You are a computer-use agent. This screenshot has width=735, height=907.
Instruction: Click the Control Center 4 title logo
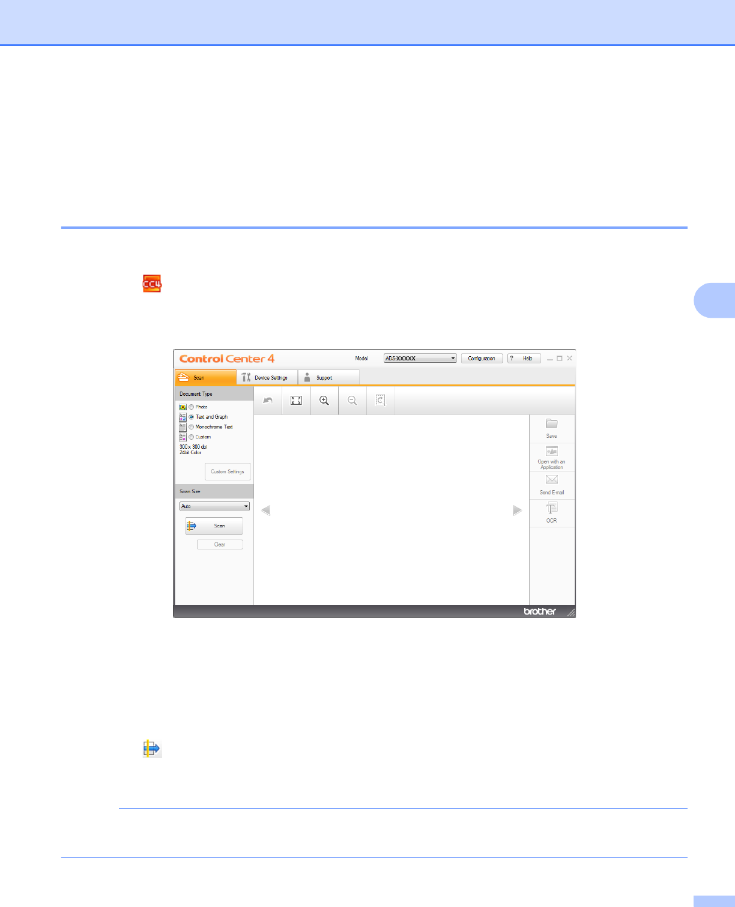tap(227, 359)
